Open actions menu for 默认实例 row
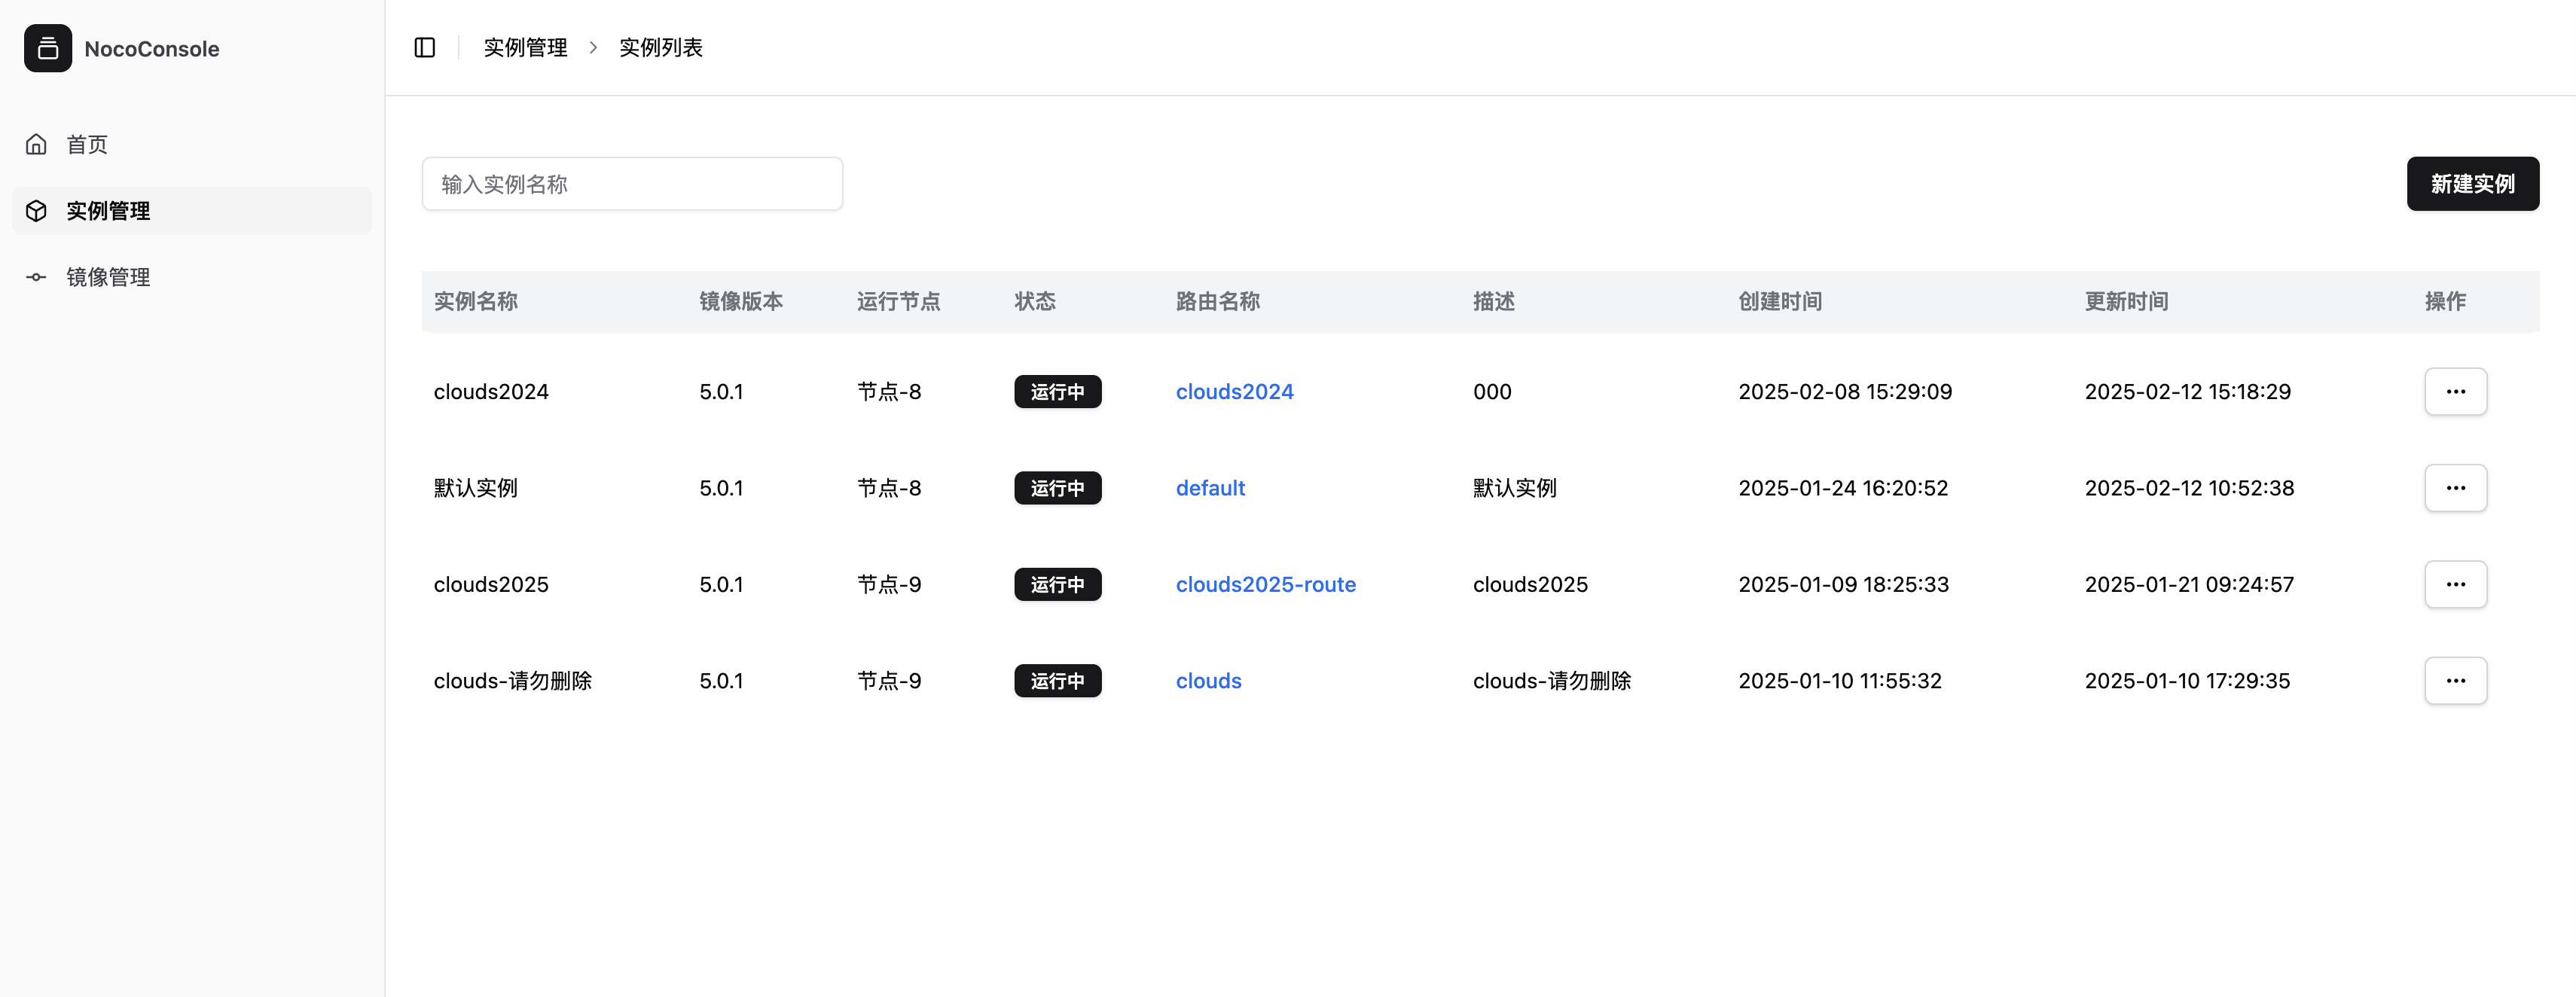 coord(2454,488)
